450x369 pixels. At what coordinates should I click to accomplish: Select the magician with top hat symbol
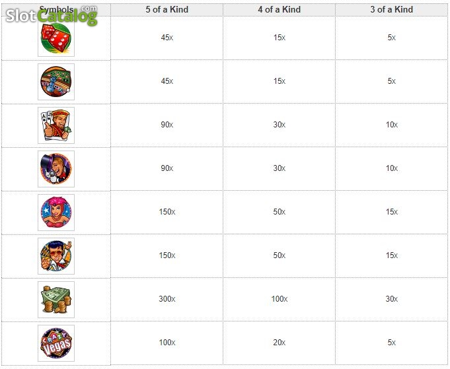coord(56,169)
